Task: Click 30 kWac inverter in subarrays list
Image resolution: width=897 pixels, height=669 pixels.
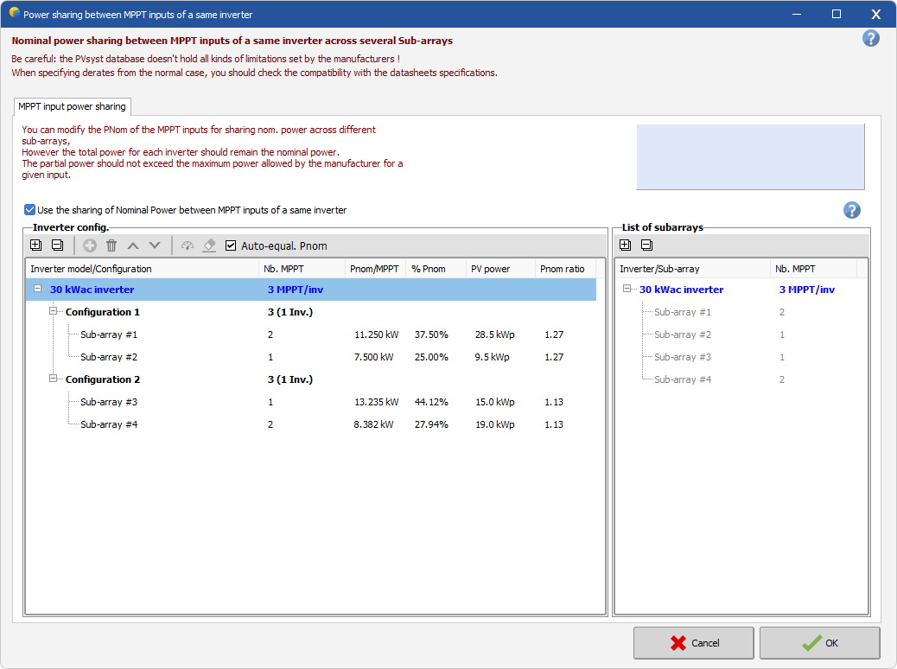Action: tap(681, 290)
